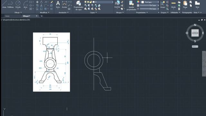Expand the Utilidades panel
206x116 pixels.
click(175, 13)
